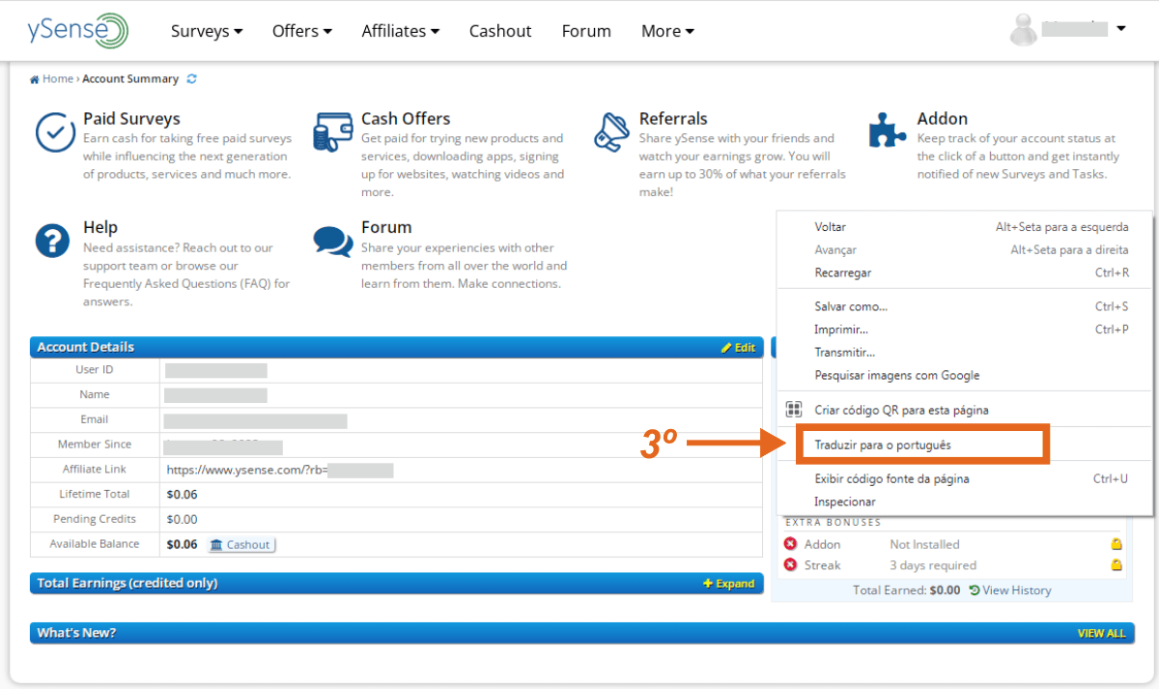This screenshot has height=689, width=1159.
Task: Click the Lifetime Total $0.06 value
Action: (x=183, y=495)
